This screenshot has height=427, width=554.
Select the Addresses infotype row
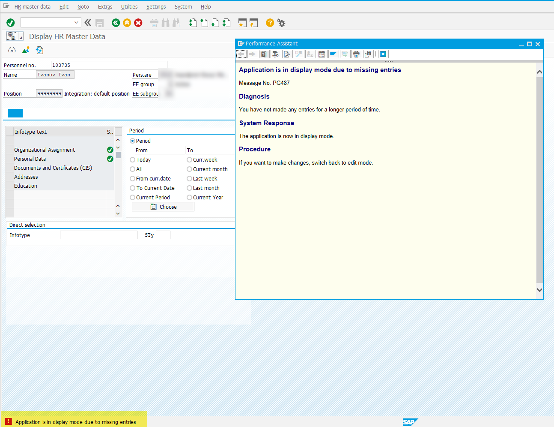[60, 177]
